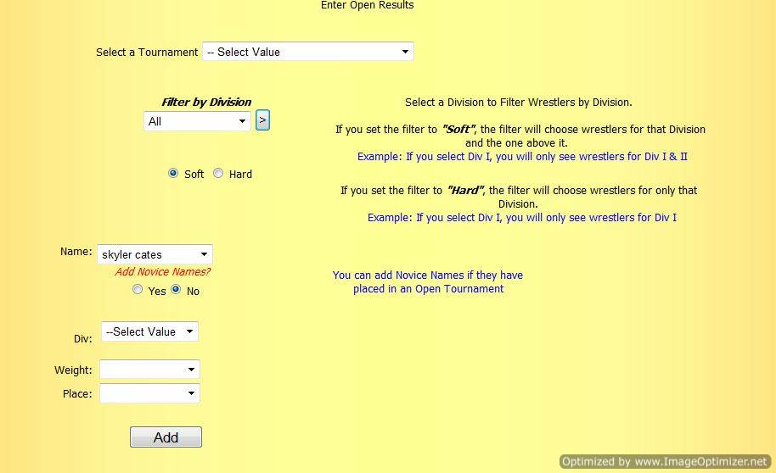
Task: Click the blue Novice Names info text
Action: [428, 281]
